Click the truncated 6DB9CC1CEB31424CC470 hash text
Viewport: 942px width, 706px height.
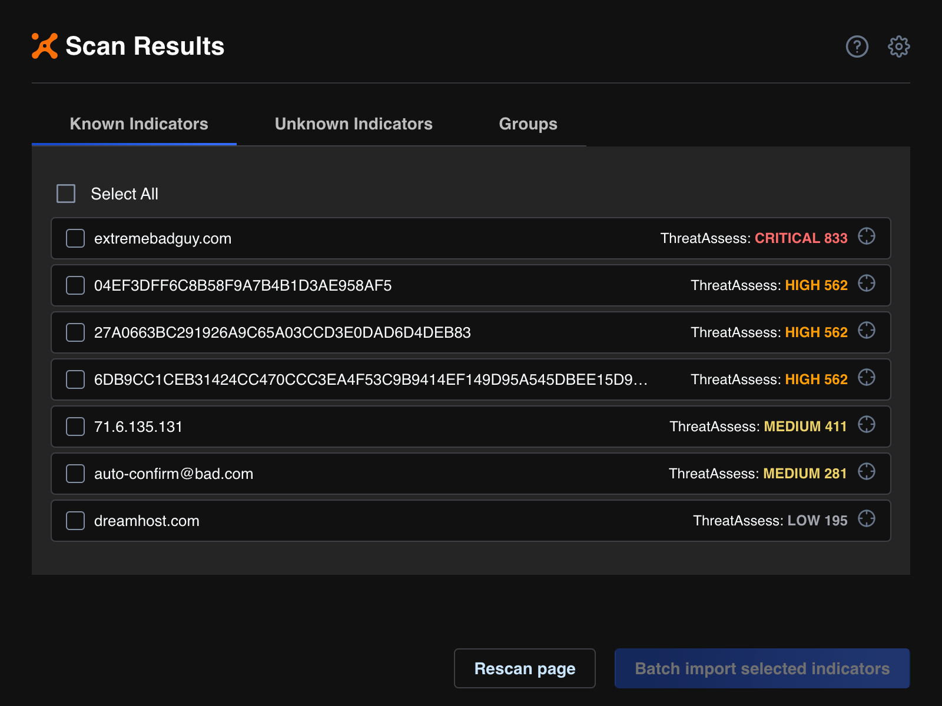(x=371, y=379)
